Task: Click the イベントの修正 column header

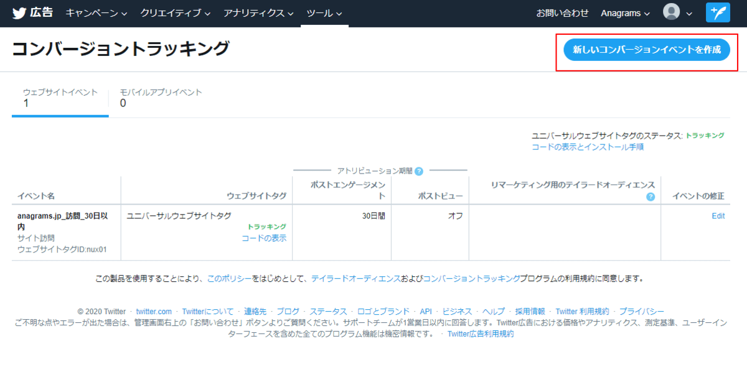Action: (x=698, y=197)
